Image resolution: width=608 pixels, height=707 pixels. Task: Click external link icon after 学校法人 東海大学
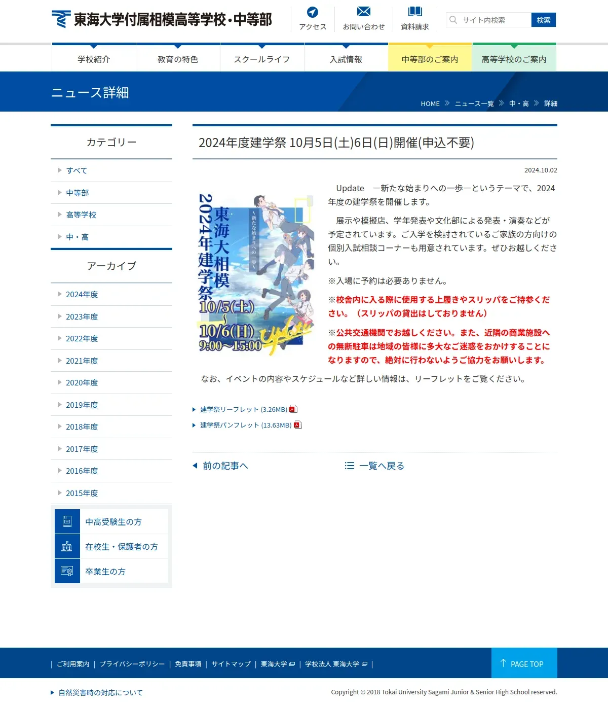[364, 664]
